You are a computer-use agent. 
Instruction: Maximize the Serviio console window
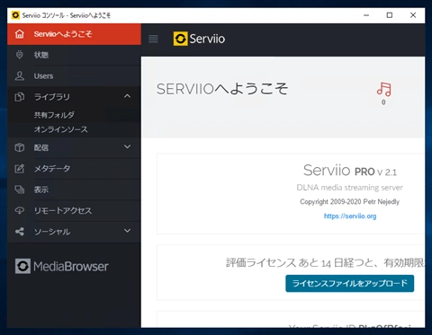pyautogui.click(x=390, y=15)
